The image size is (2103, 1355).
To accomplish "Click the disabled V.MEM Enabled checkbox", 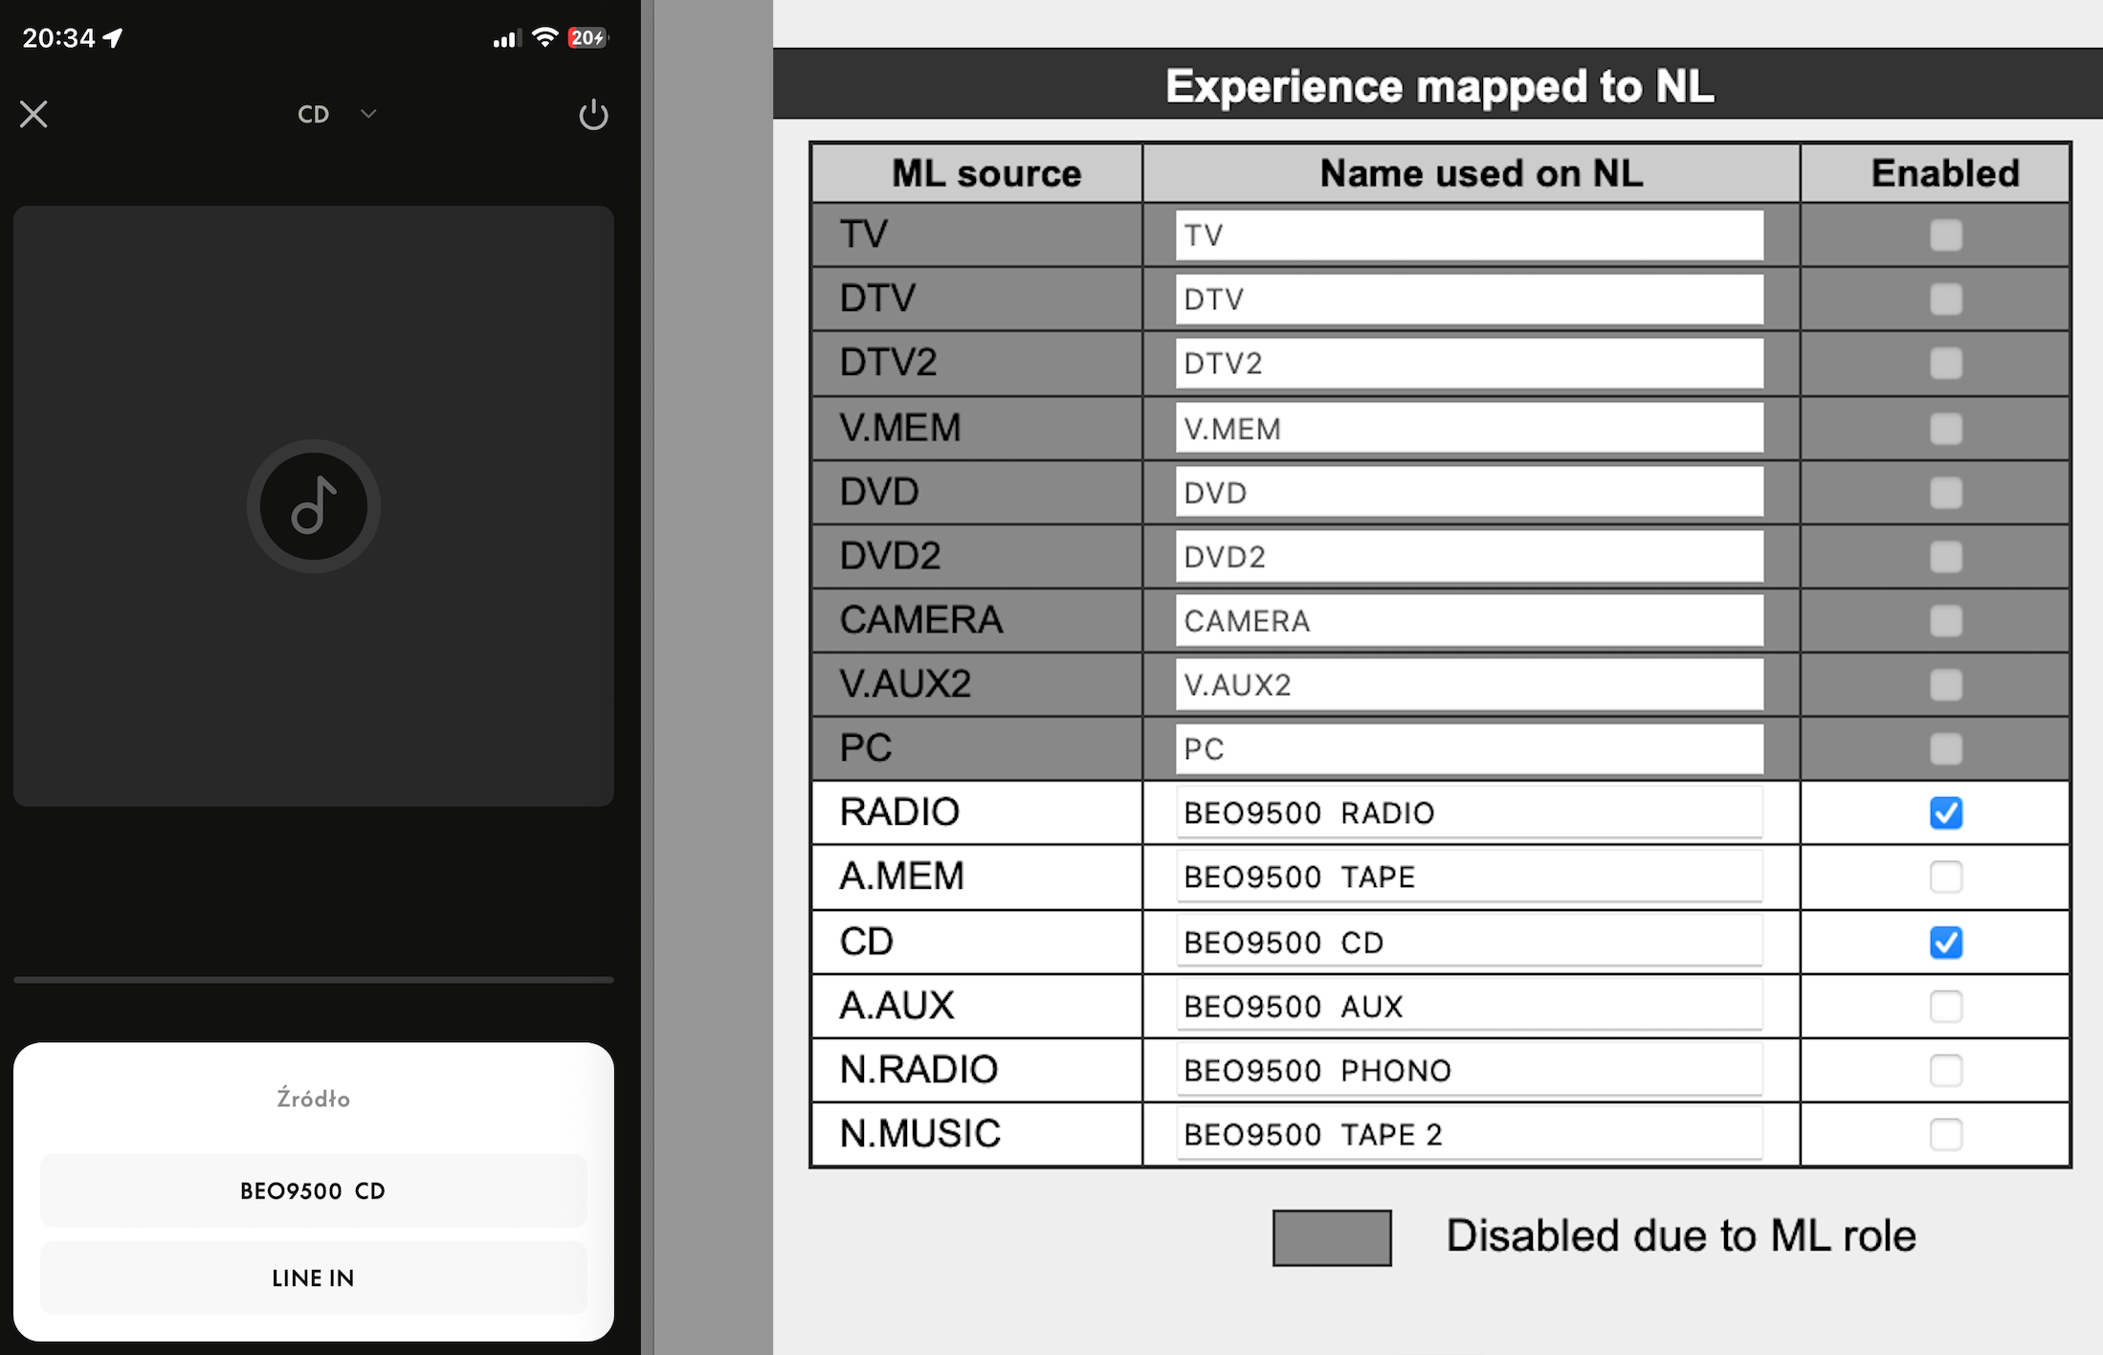I will [1945, 428].
